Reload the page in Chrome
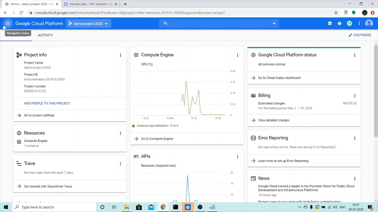This screenshot has height=212, width=378. click(x=21, y=13)
